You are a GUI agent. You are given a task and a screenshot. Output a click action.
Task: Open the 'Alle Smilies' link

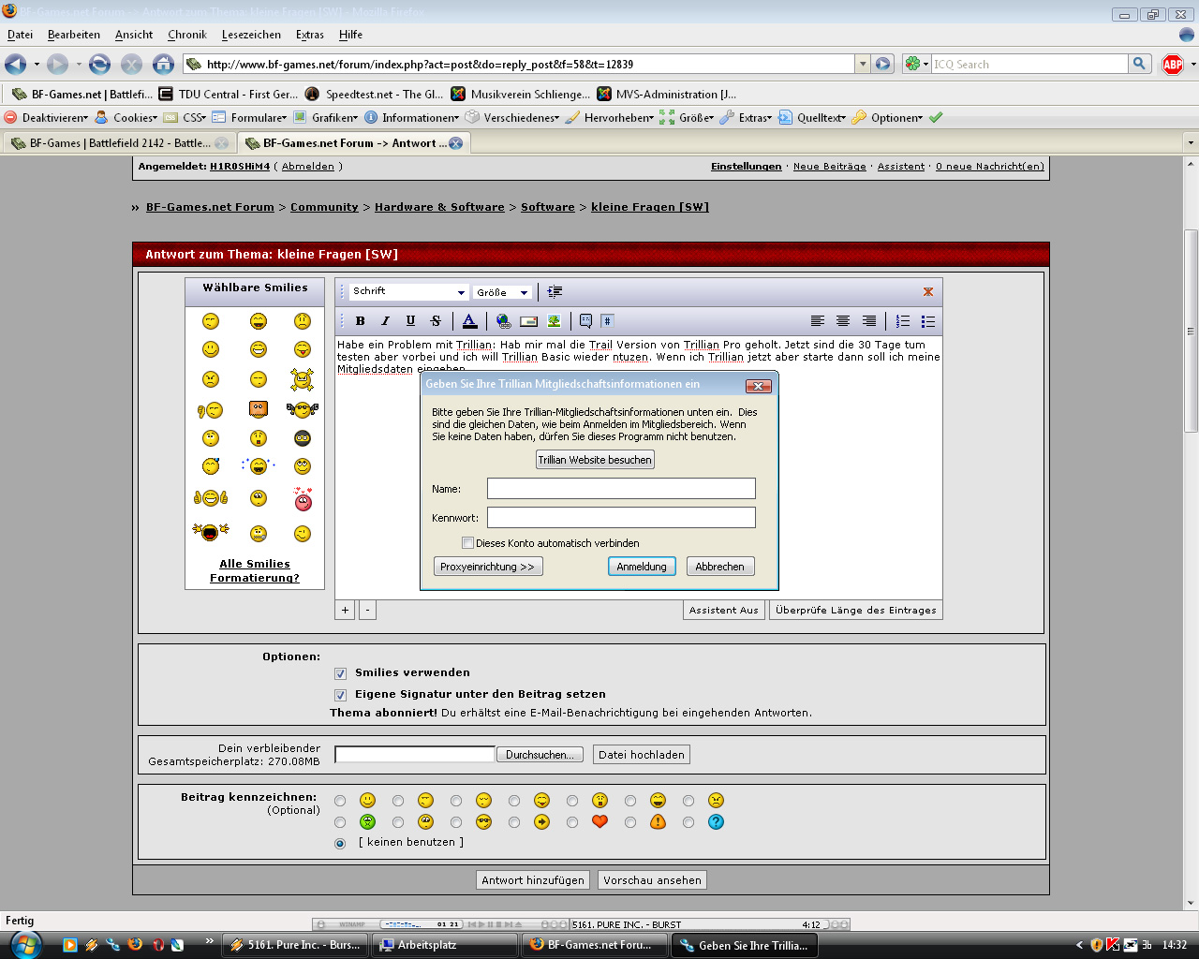pyautogui.click(x=255, y=564)
